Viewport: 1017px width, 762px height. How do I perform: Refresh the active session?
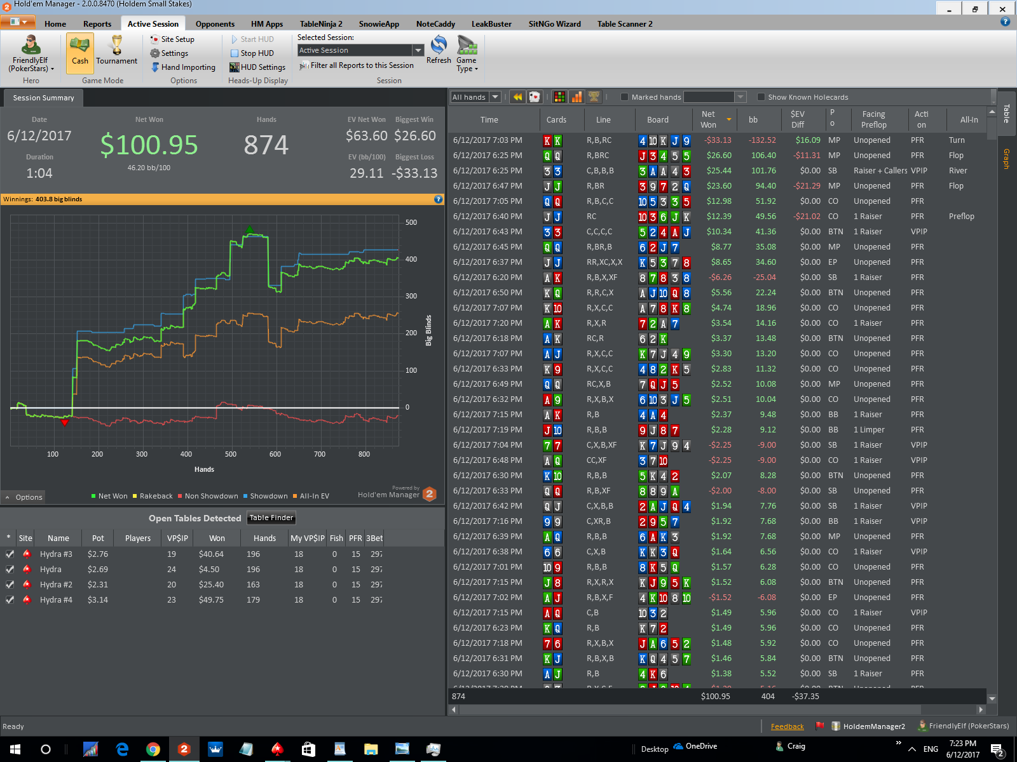coord(439,50)
